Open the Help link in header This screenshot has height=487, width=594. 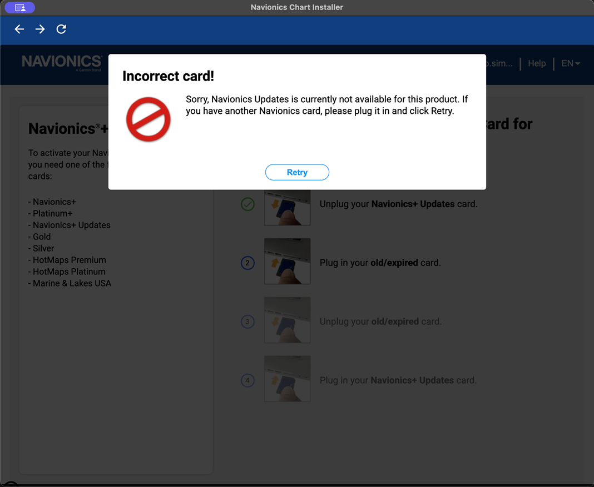point(537,63)
